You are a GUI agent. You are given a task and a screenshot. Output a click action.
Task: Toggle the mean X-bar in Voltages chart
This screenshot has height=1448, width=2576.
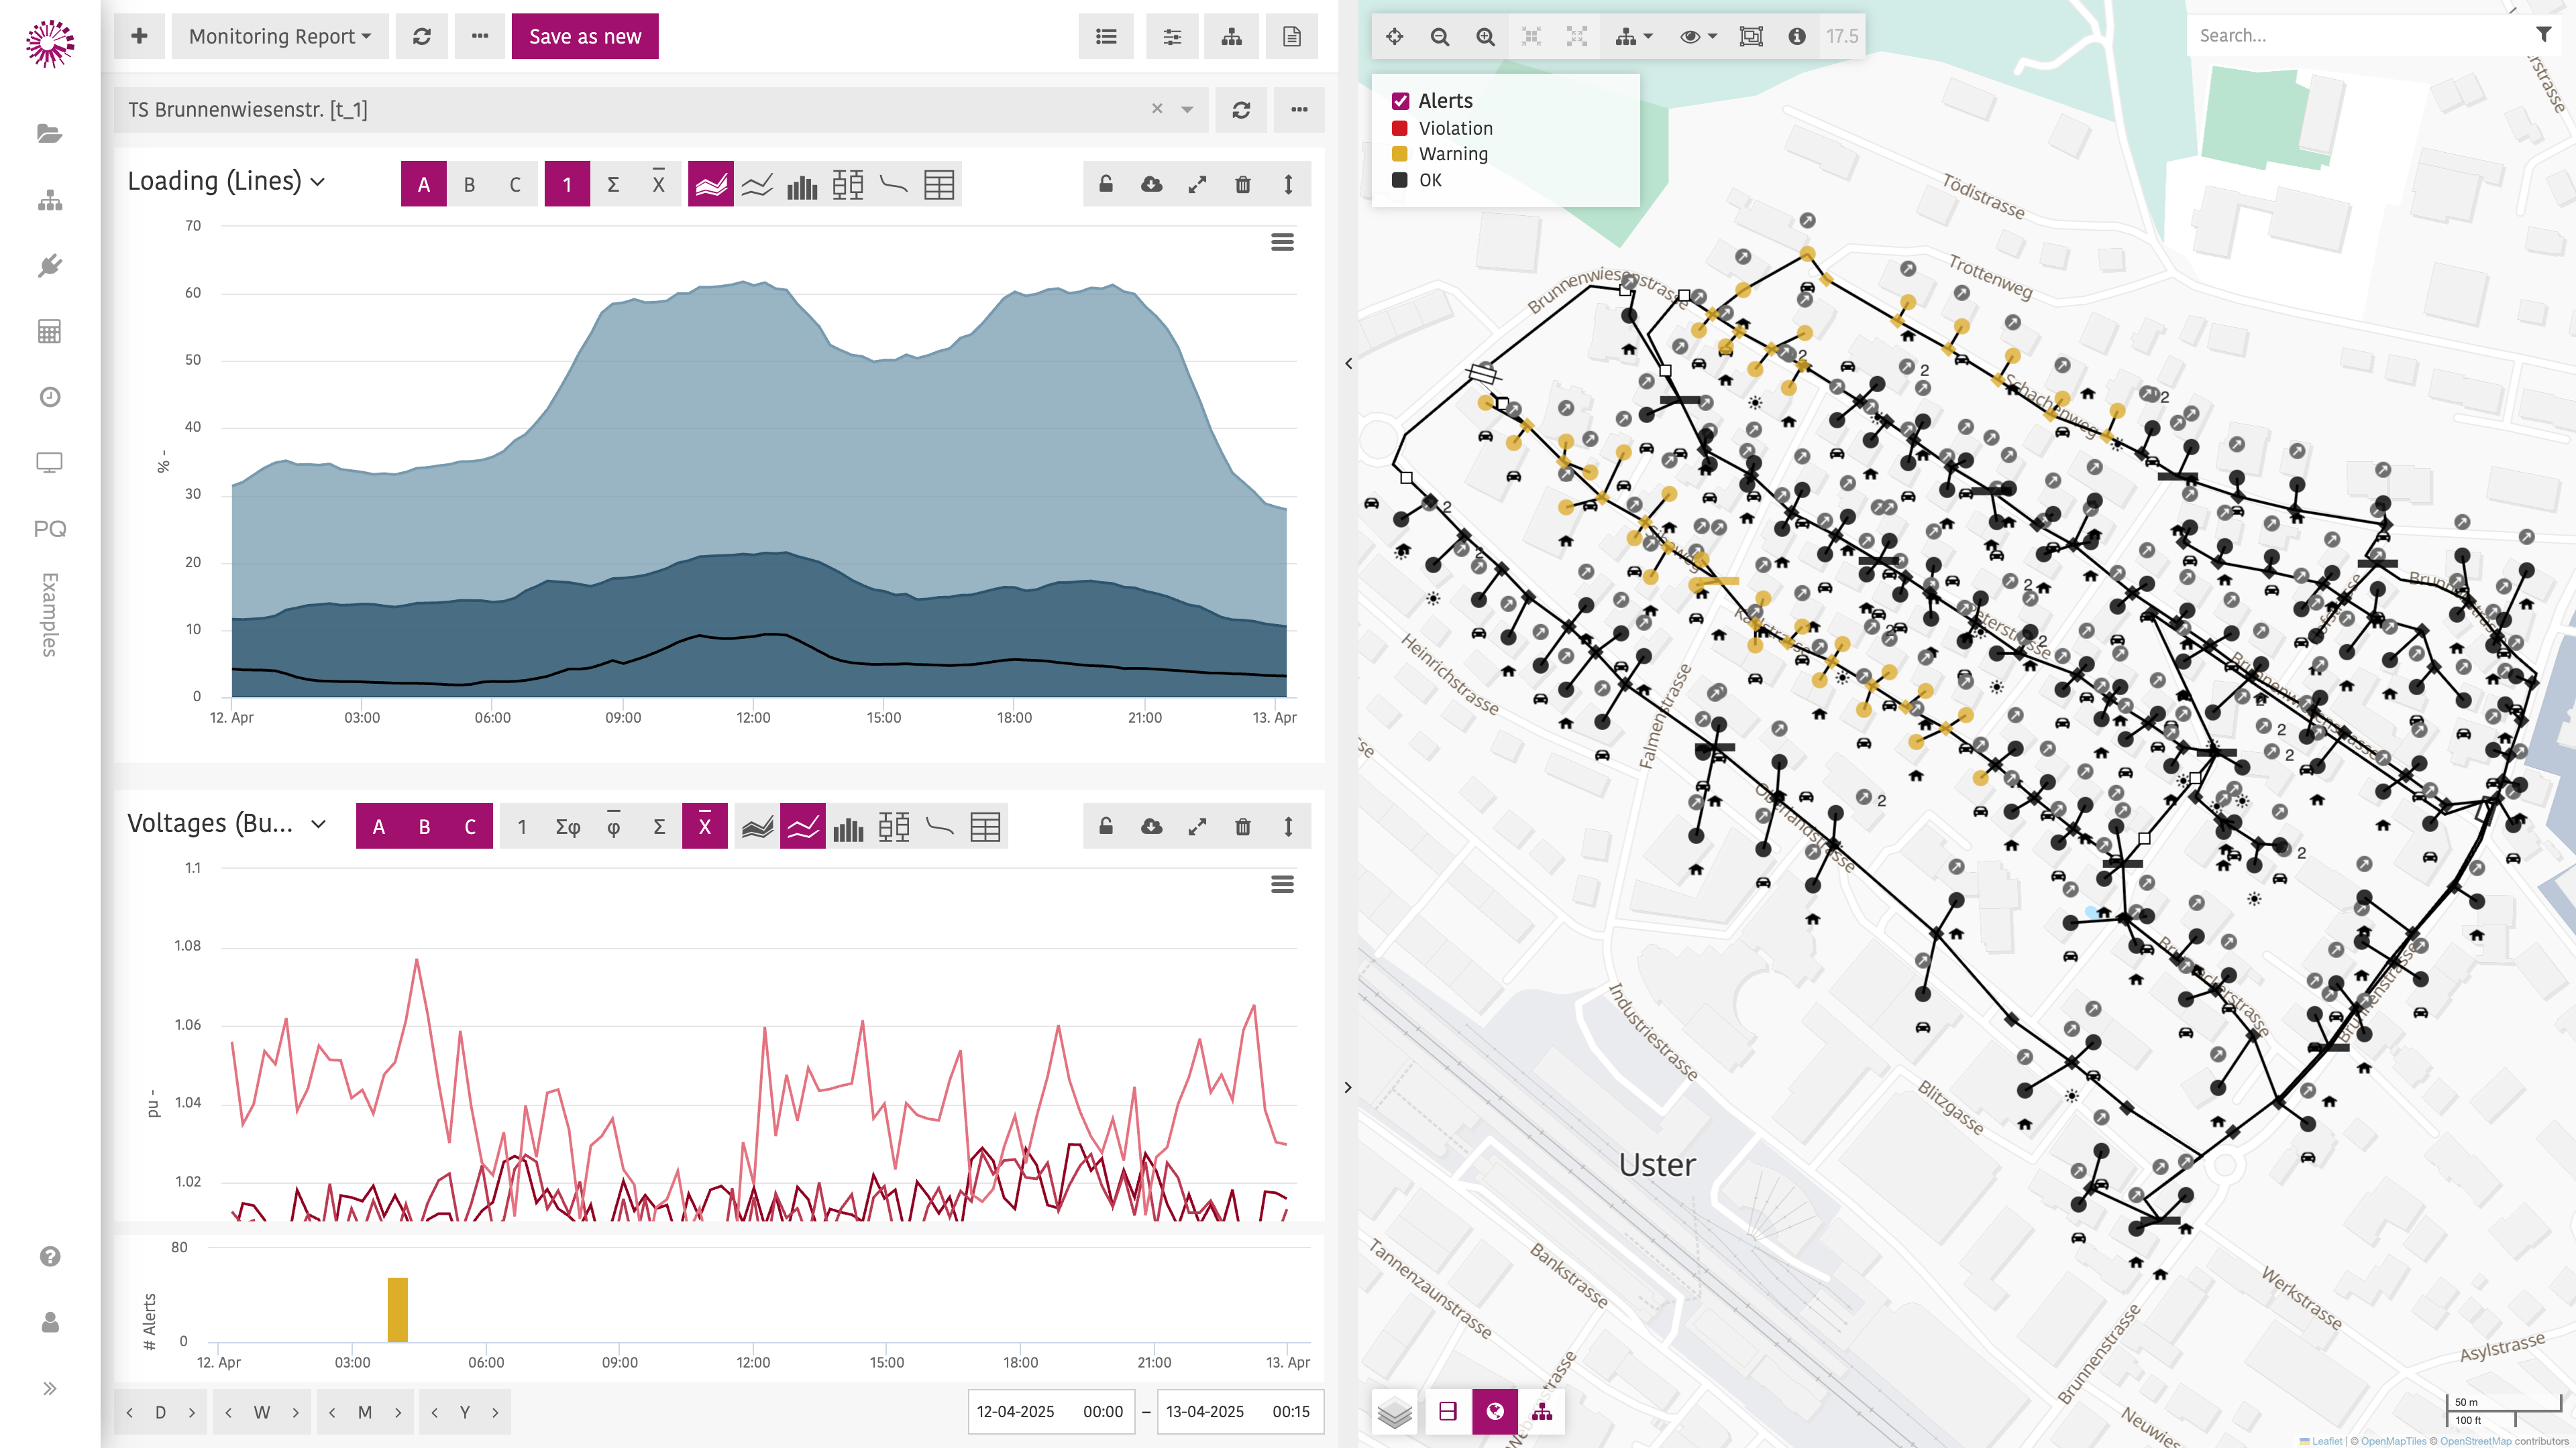click(x=705, y=827)
